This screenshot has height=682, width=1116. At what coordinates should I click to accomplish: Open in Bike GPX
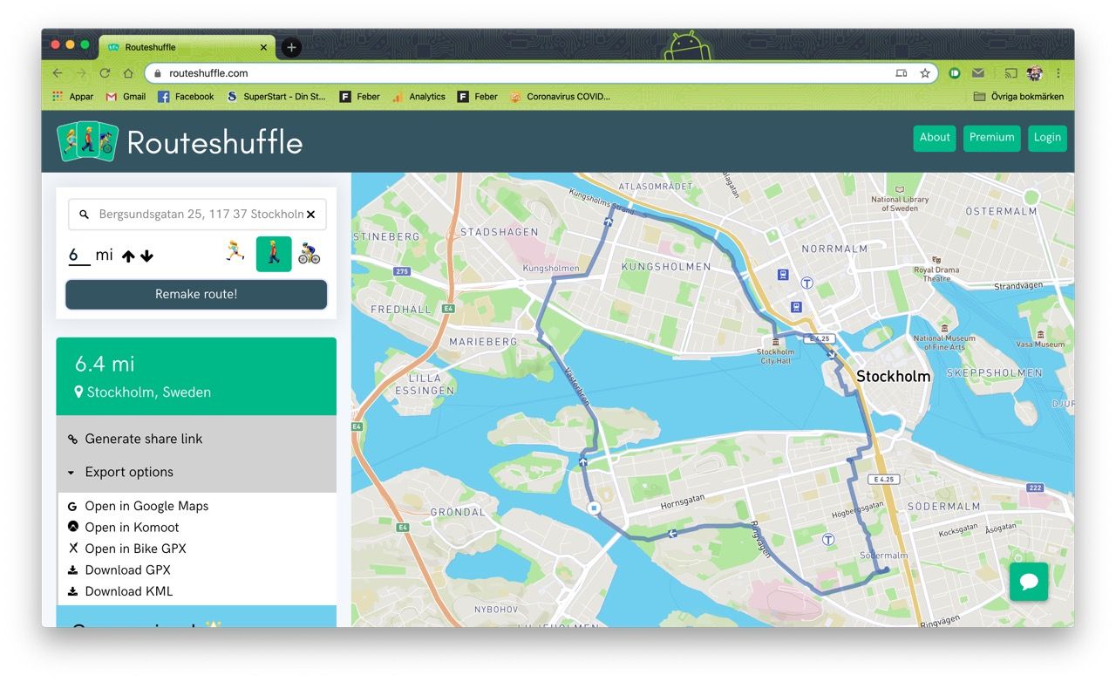135,549
